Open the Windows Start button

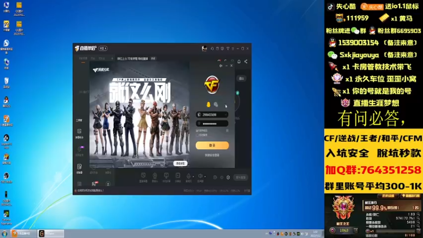click(x=4, y=234)
